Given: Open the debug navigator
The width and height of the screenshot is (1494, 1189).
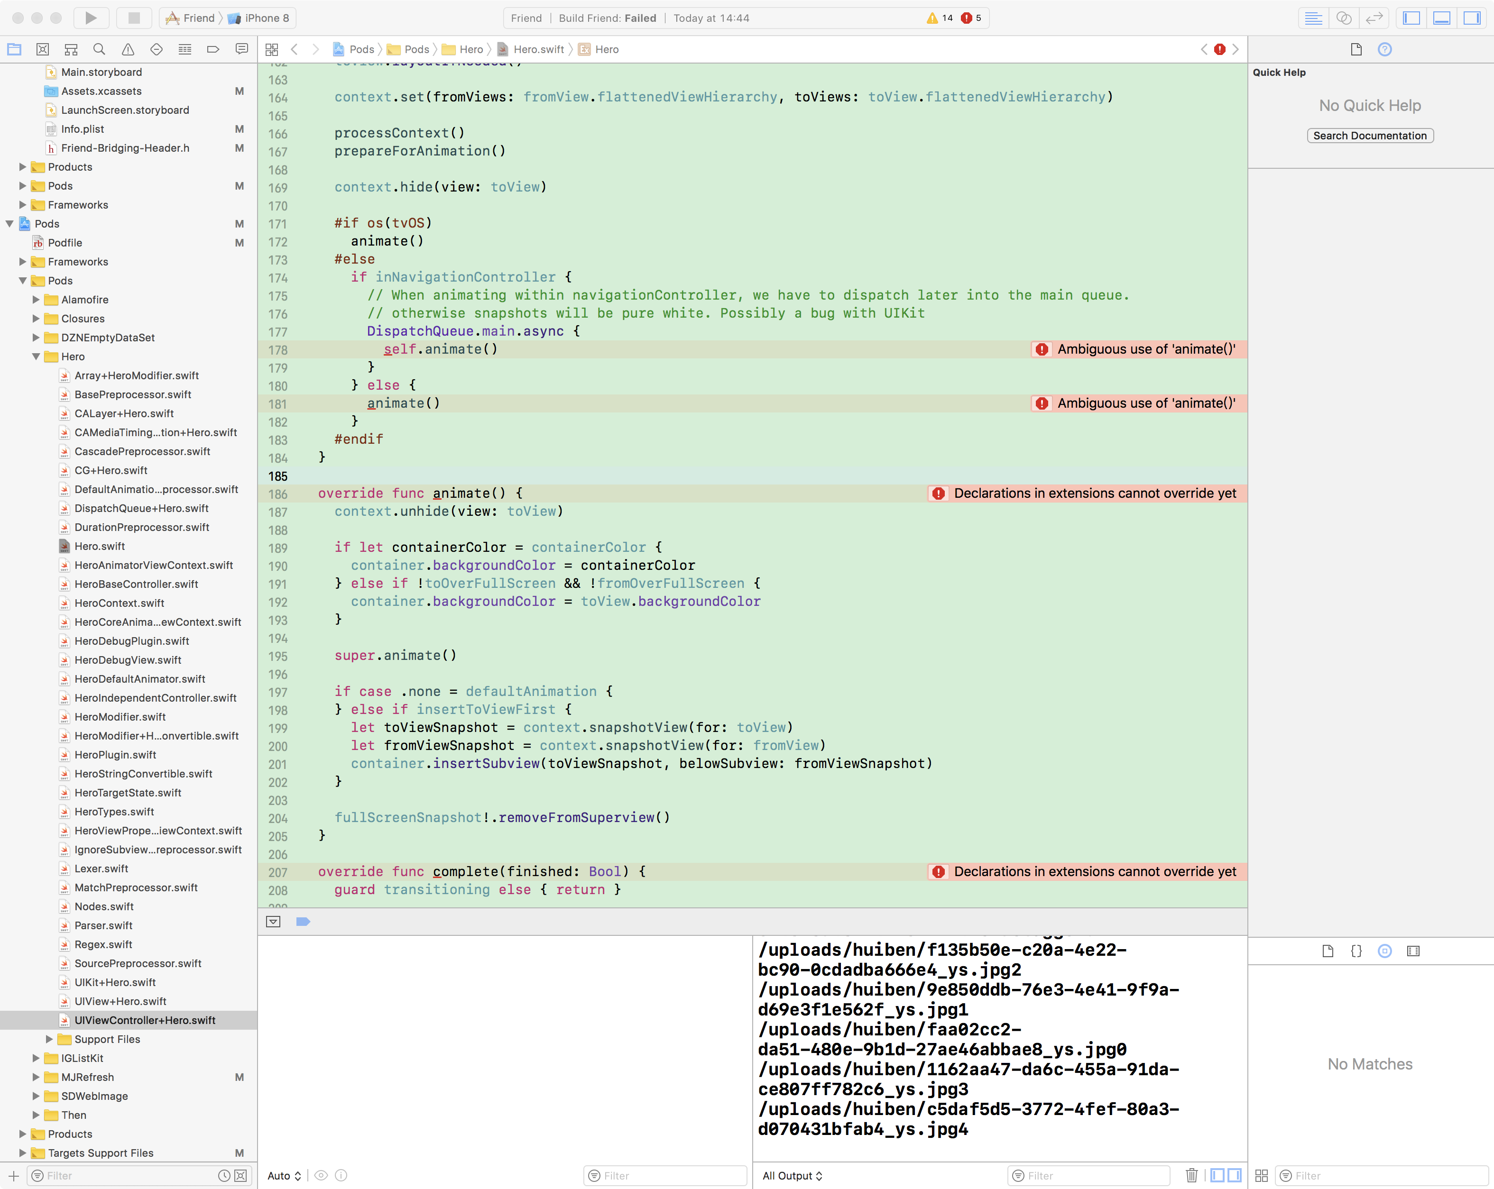Looking at the screenshot, I should coord(185,49).
